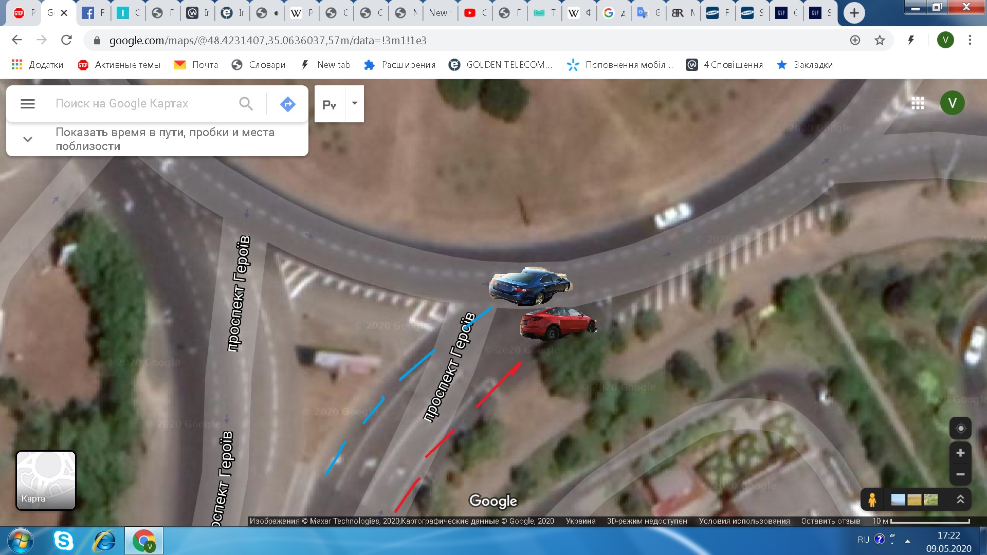Viewport: 987px width, 555px height.
Task: Open a new browser tab
Action: [854, 13]
